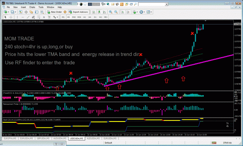Open the Data Window icon
This screenshot has height=146, width=243.
(26, 12)
